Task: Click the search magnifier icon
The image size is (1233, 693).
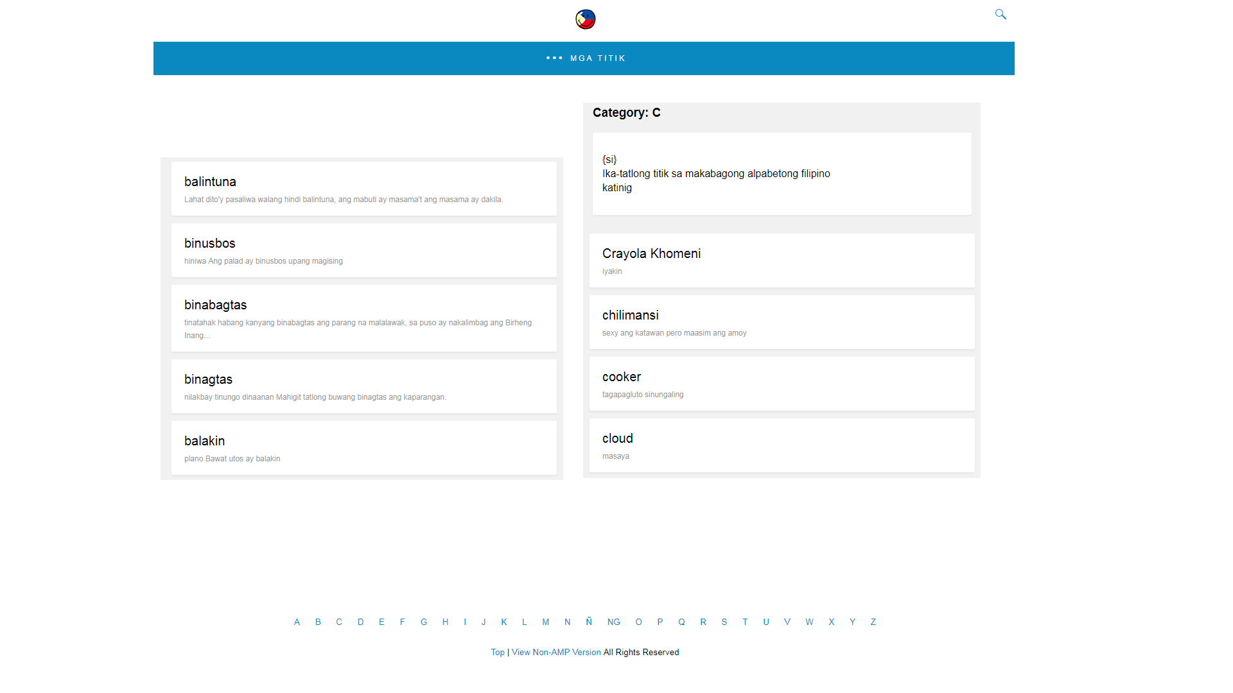Action: (1000, 14)
